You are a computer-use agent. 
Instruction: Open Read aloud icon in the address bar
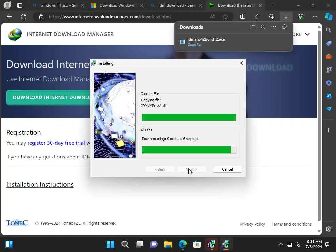(x=212, y=17)
